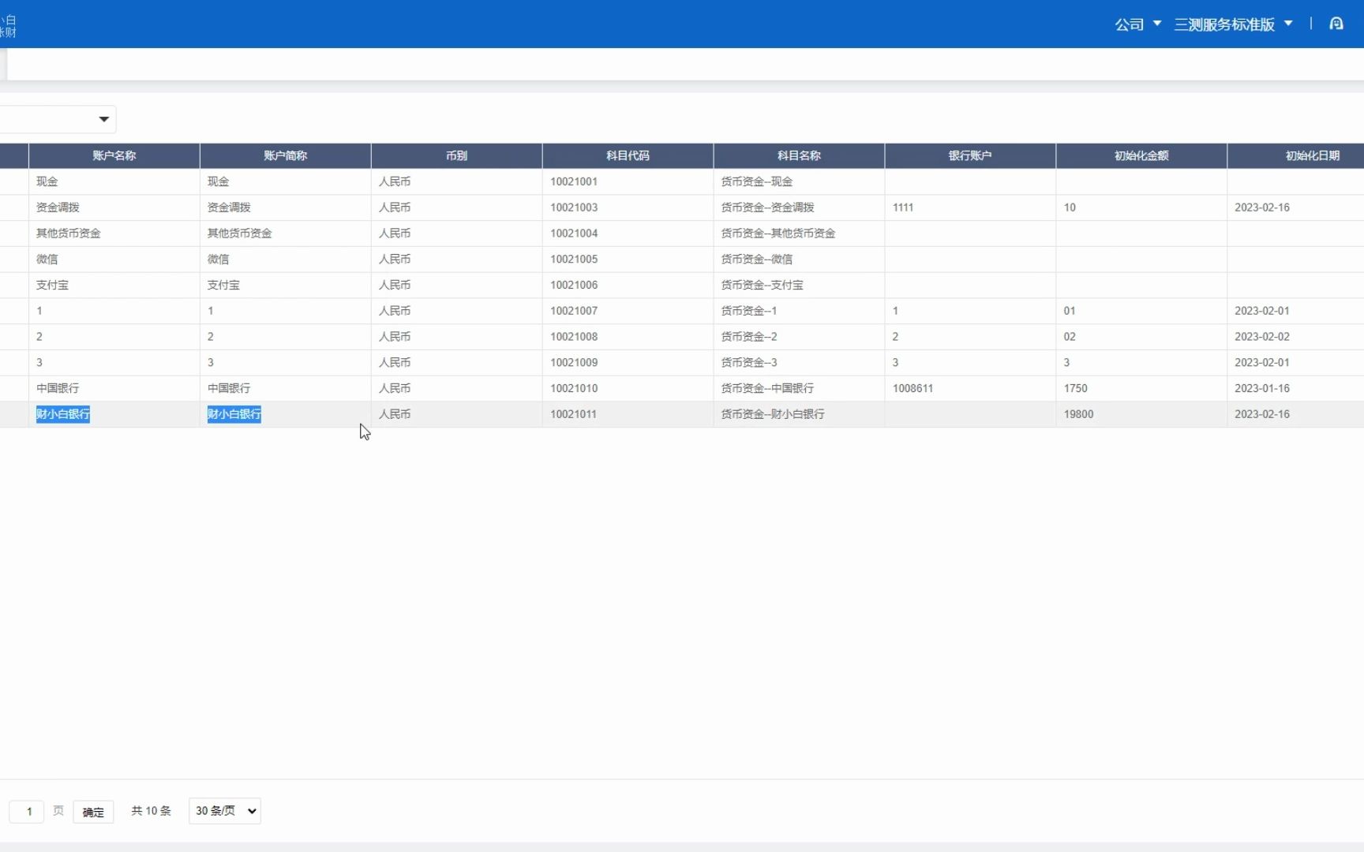Select the 中国银行 account name cell
This screenshot has height=852, width=1364.
(x=114, y=388)
